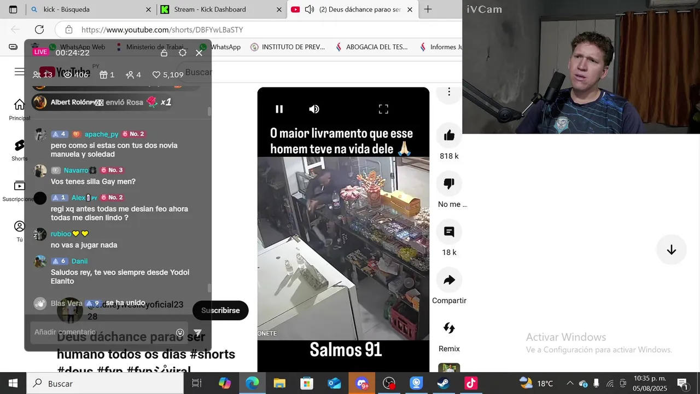Image resolution: width=700 pixels, height=394 pixels.
Task: Open OBS Studio from taskbar
Action: click(x=389, y=384)
